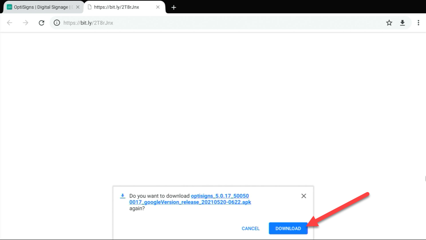Reload the bit.ly page
The width and height of the screenshot is (426, 240).
41,23
